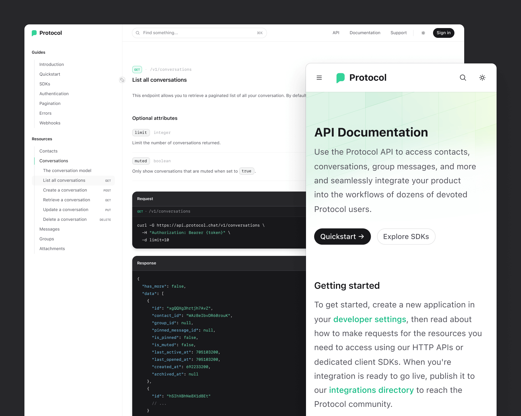Click the search icon in Find something field
Viewport: 521px width, 416px height.
tap(138, 33)
